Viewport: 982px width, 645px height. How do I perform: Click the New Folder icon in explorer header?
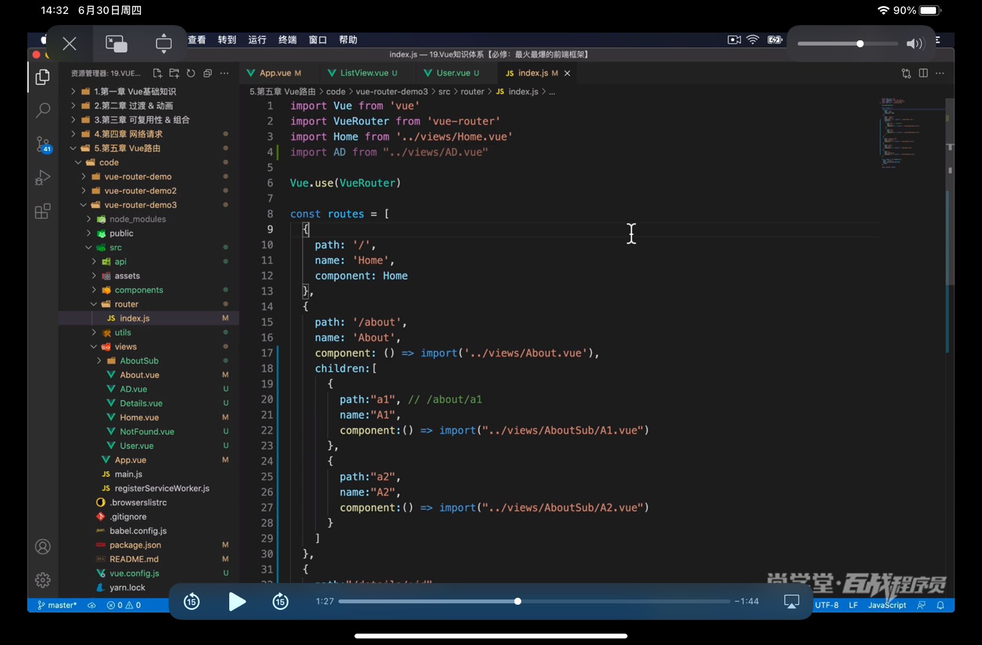pyautogui.click(x=174, y=73)
